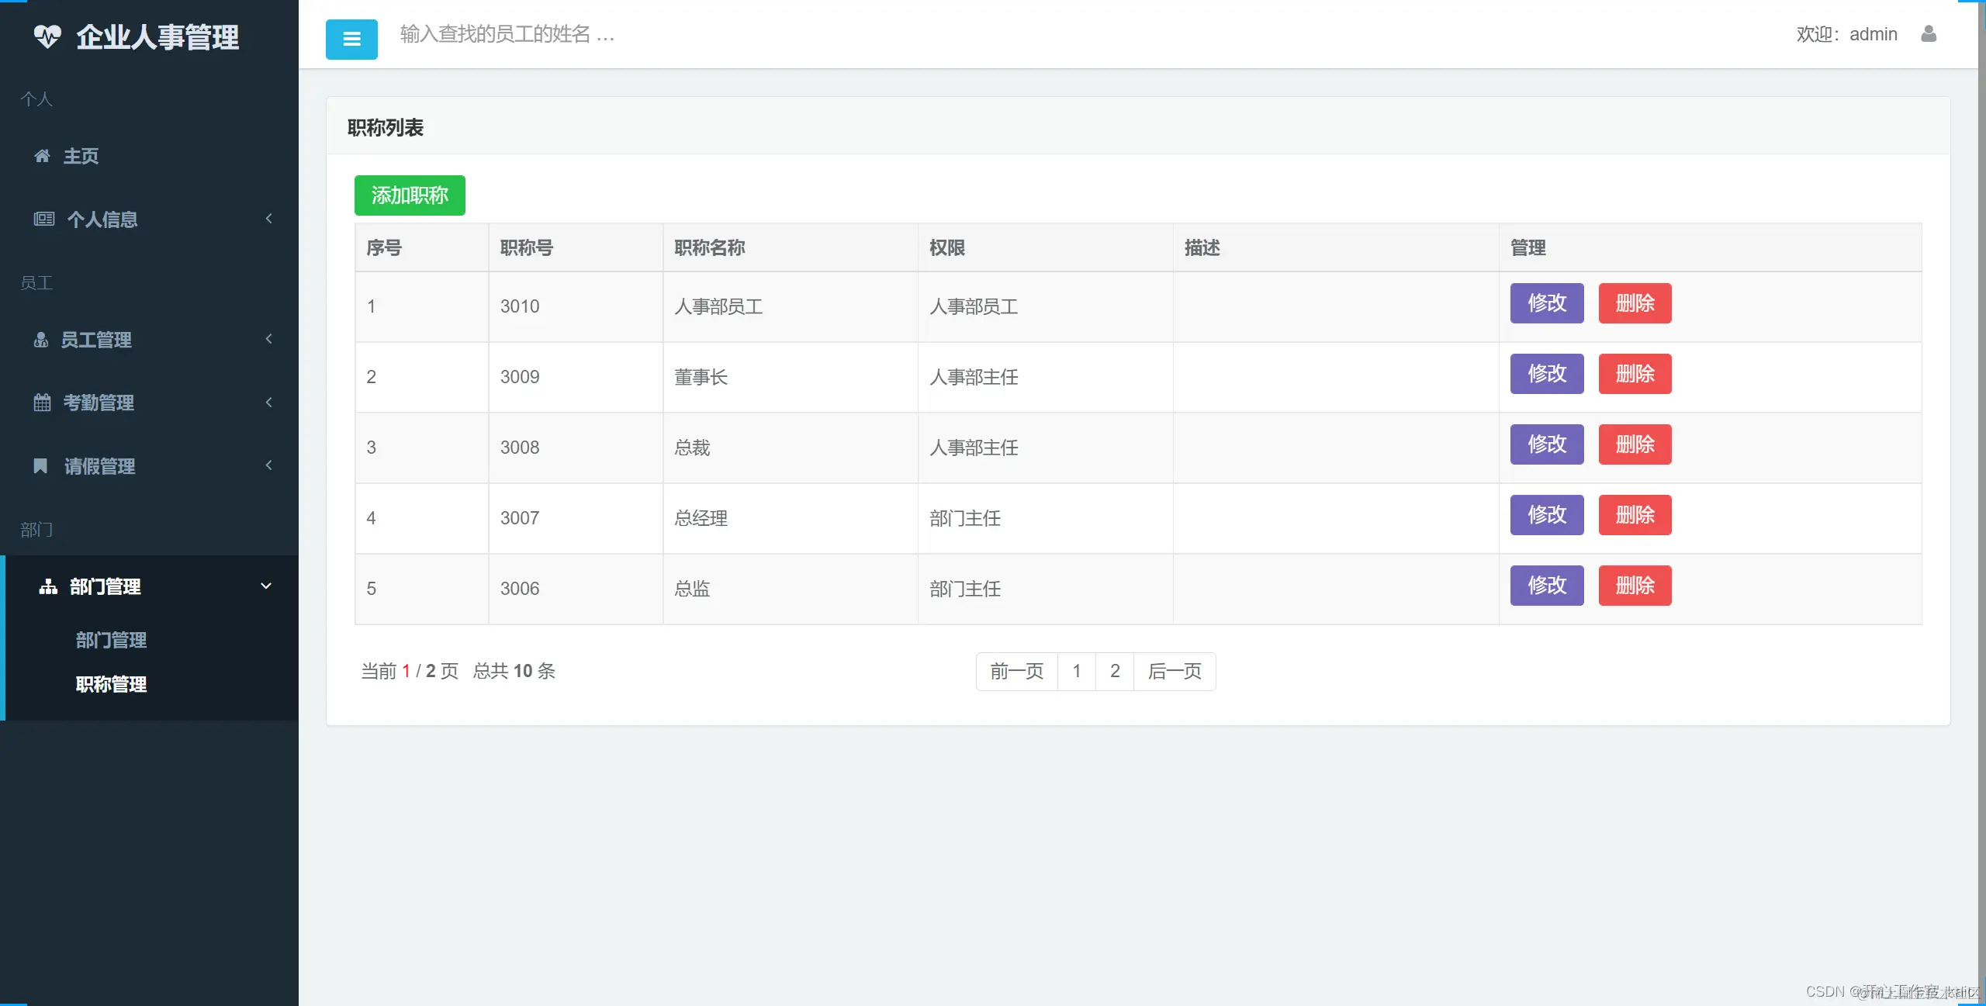Click the home icon beside 主页
This screenshot has width=1986, height=1006.
pos(43,156)
